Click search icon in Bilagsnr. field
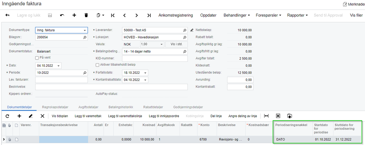The height and width of the screenshot is (145, 365). [85, 37]
